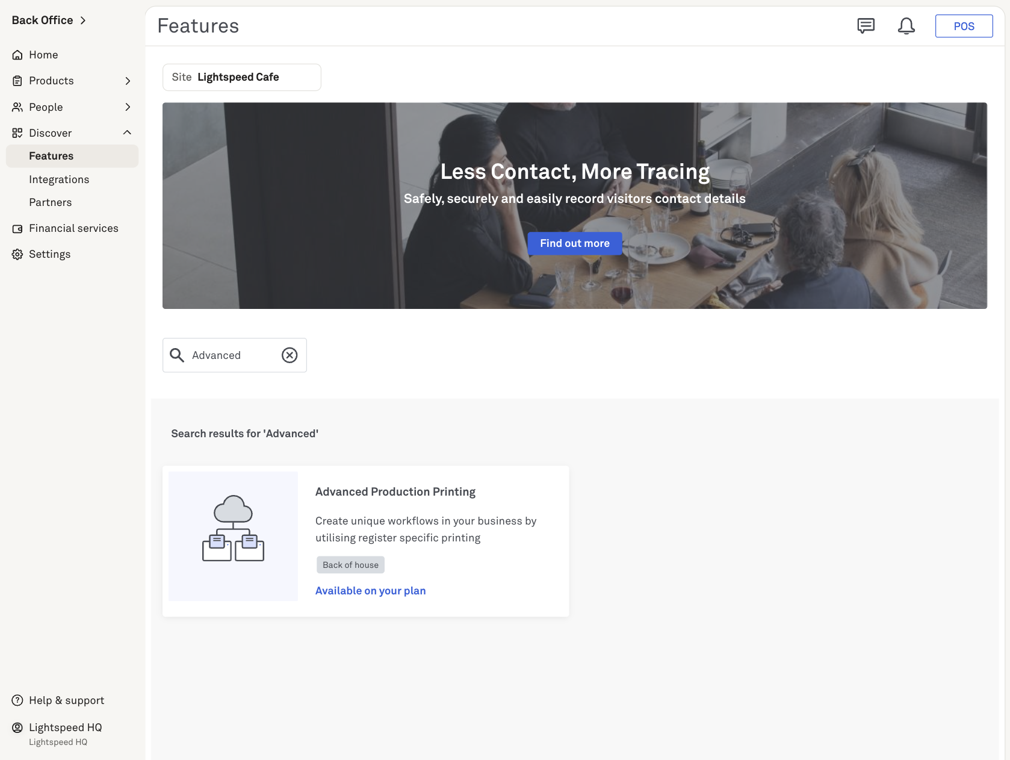The image size is (1010, 760).
Task: Open Integrations in the sidebar
Action: point(59,179)
